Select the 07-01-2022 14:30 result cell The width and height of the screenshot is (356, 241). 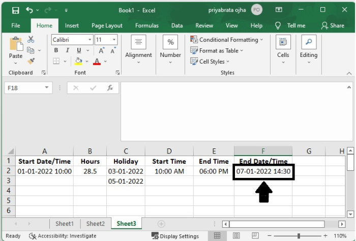click(263, 171)
